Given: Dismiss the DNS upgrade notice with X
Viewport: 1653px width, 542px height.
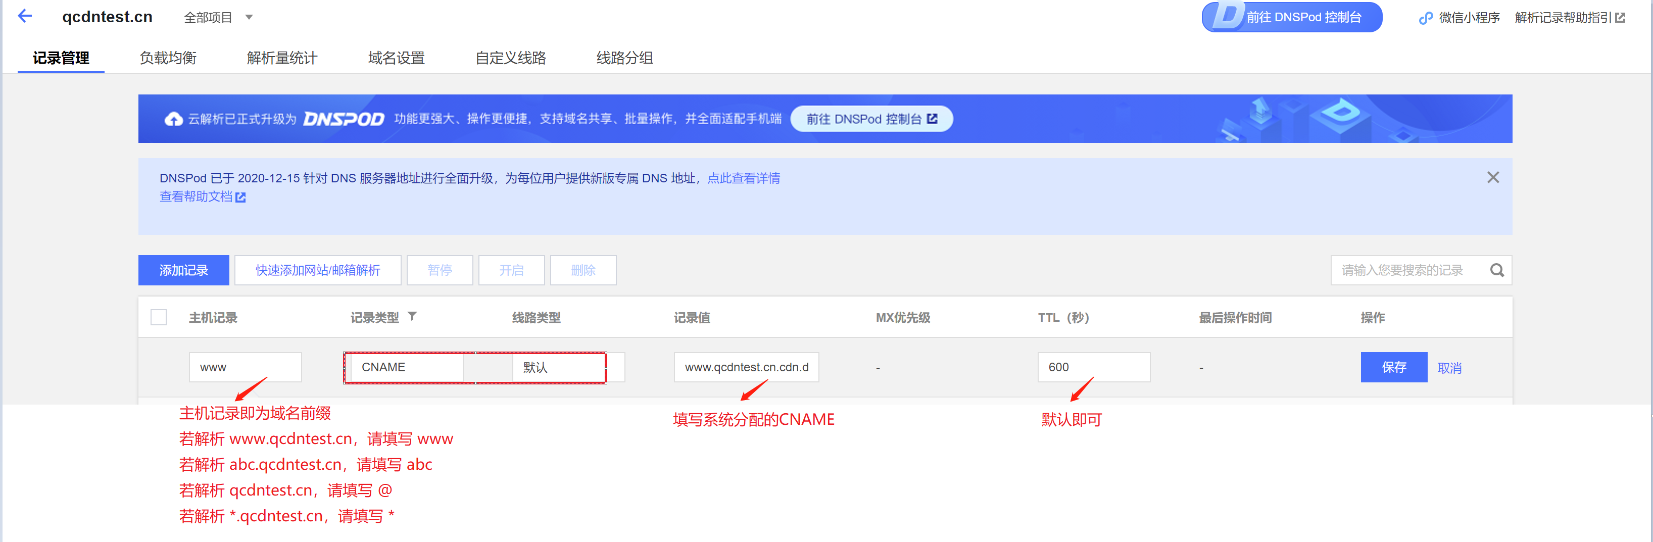Looking at the screenshot, I should click(x=1493, y=178).
